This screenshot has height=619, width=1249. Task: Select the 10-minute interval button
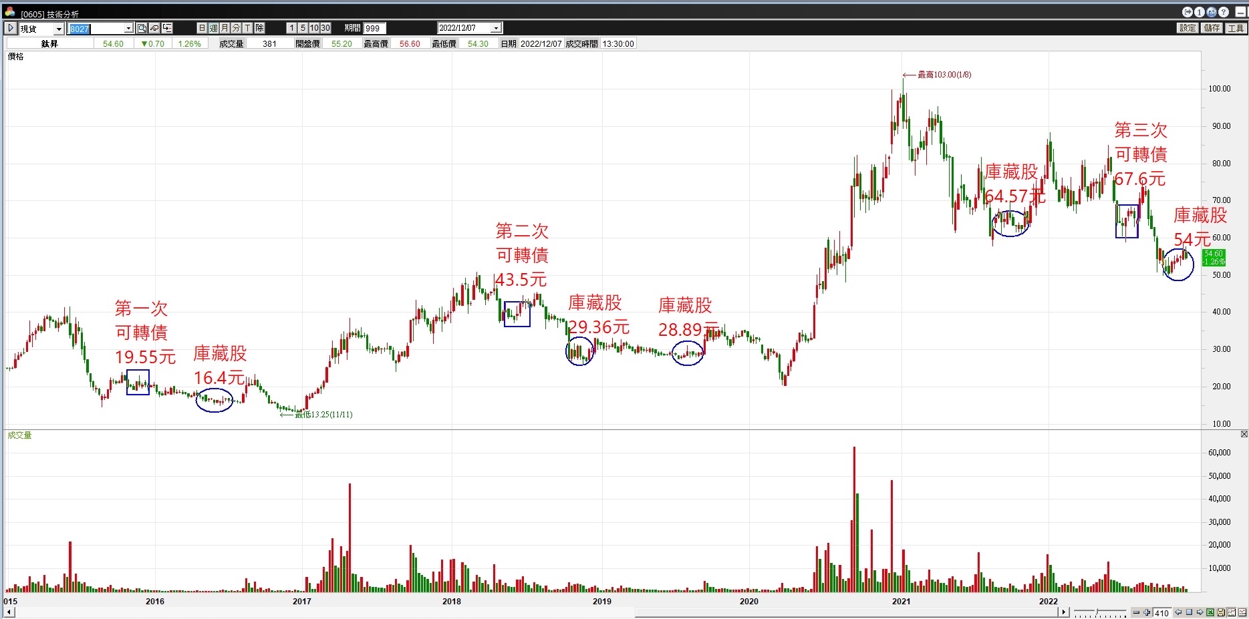pyautogui.click(x=314, y=28)
